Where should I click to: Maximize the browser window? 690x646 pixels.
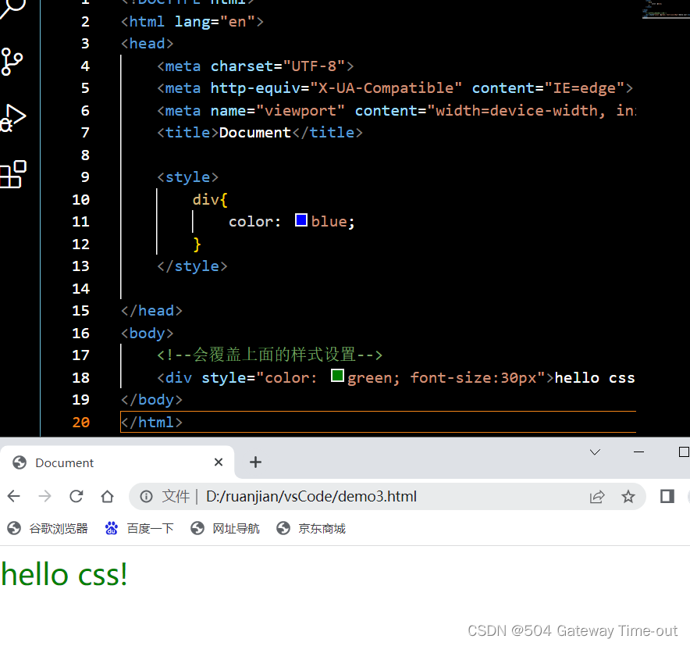pyautogui.click(x=684, y=451)
